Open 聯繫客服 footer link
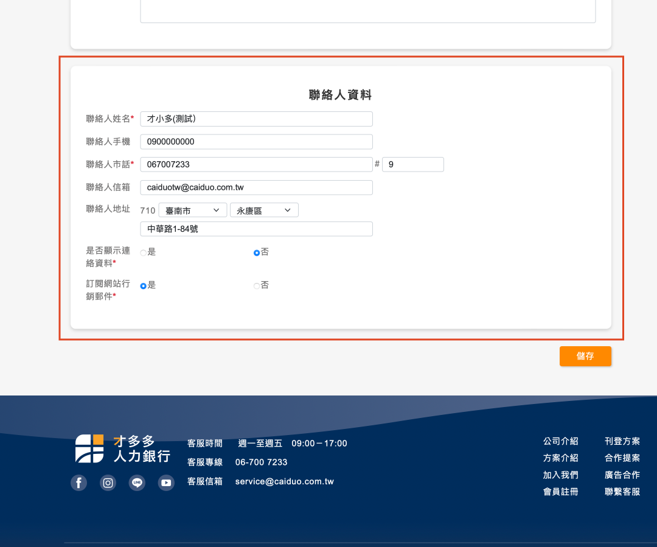 (x=622, y=492)
